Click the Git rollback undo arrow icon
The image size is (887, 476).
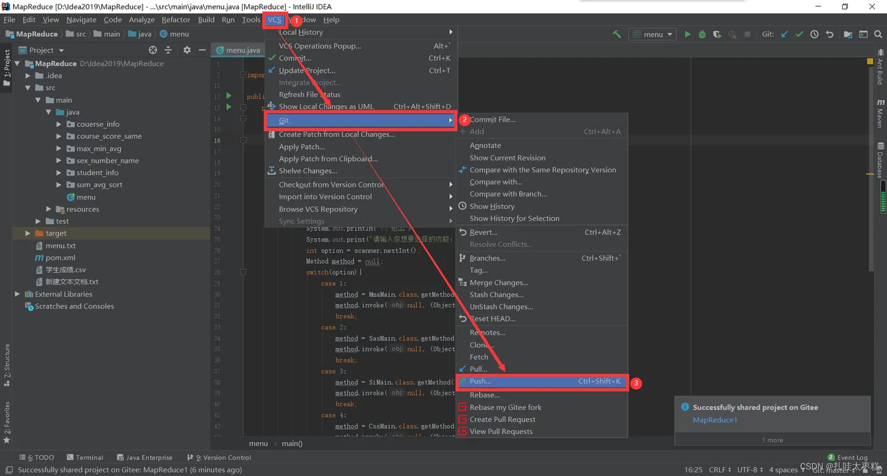829,34
